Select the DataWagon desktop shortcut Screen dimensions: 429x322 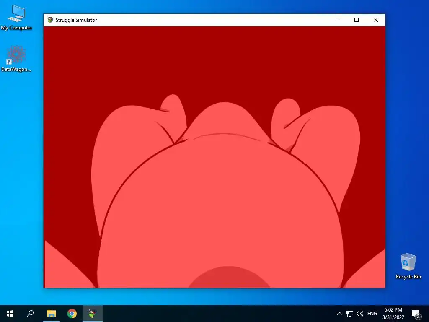tap(16, 59)
